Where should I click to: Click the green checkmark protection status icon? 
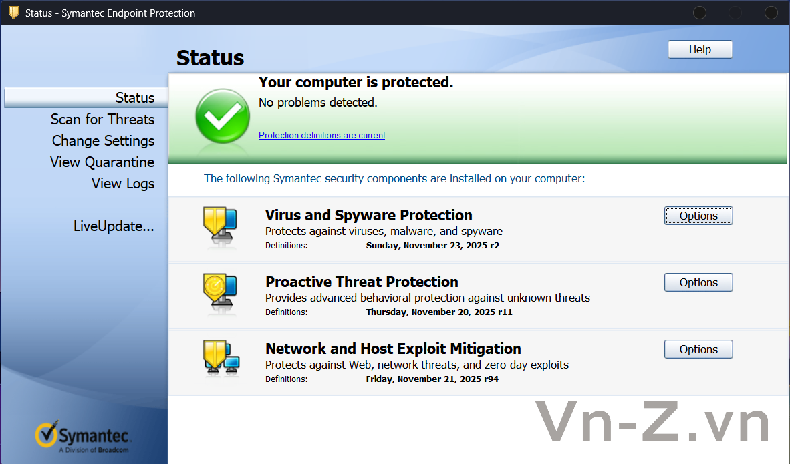pyautogui.click(x=222, y=118)
